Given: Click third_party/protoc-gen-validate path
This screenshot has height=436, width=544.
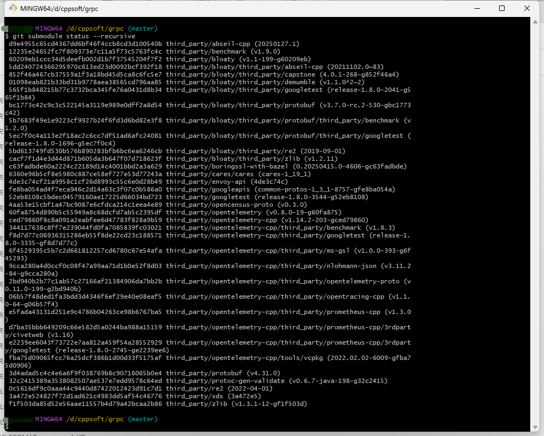Looking at the screenshot, I should click(225, 380).
